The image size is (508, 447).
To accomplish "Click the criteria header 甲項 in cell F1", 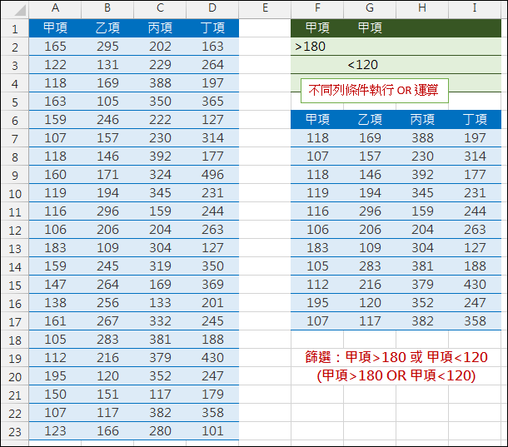I will tap(317, 28).
